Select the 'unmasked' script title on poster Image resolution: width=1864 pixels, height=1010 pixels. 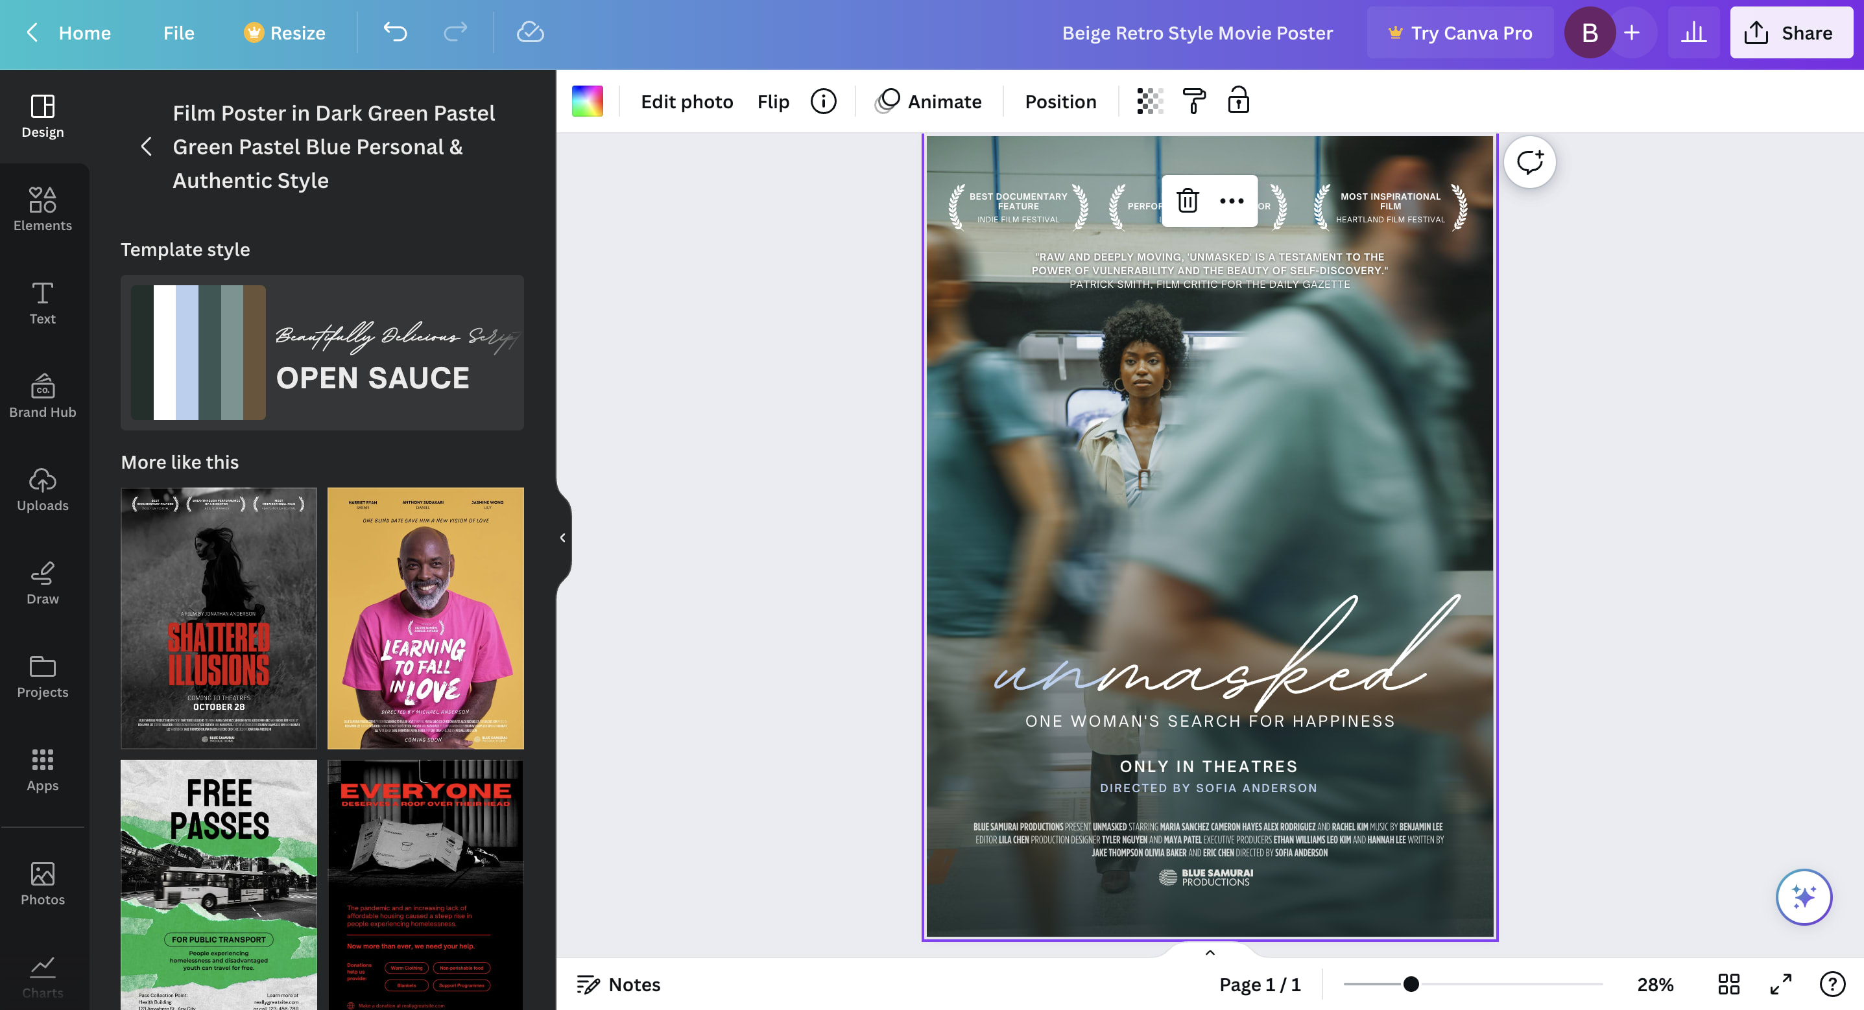(1226, 655)
